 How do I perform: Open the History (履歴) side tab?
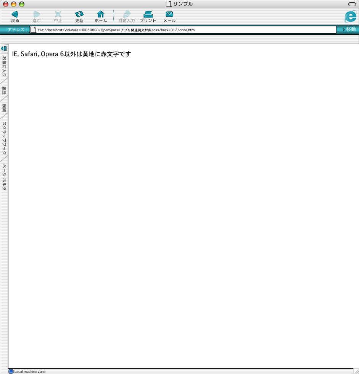click(4, 90)
